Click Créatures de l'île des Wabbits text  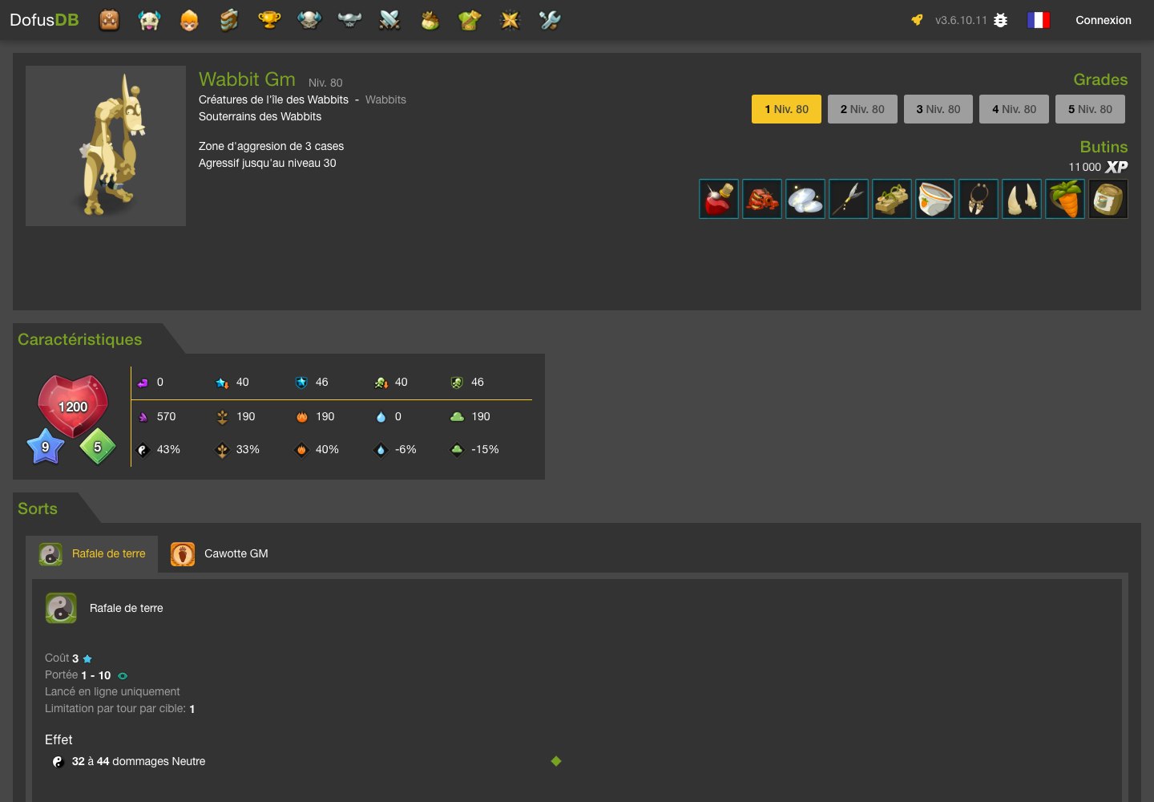coord(273,99)
